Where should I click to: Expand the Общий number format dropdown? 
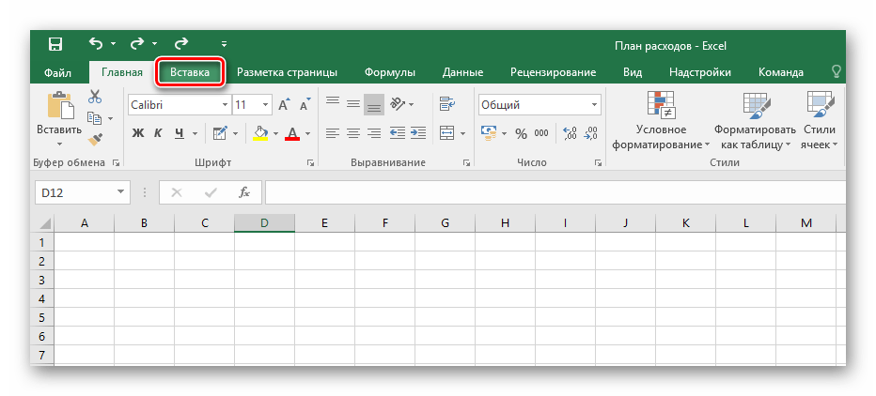pyautogui.click(x=594, y=105)
